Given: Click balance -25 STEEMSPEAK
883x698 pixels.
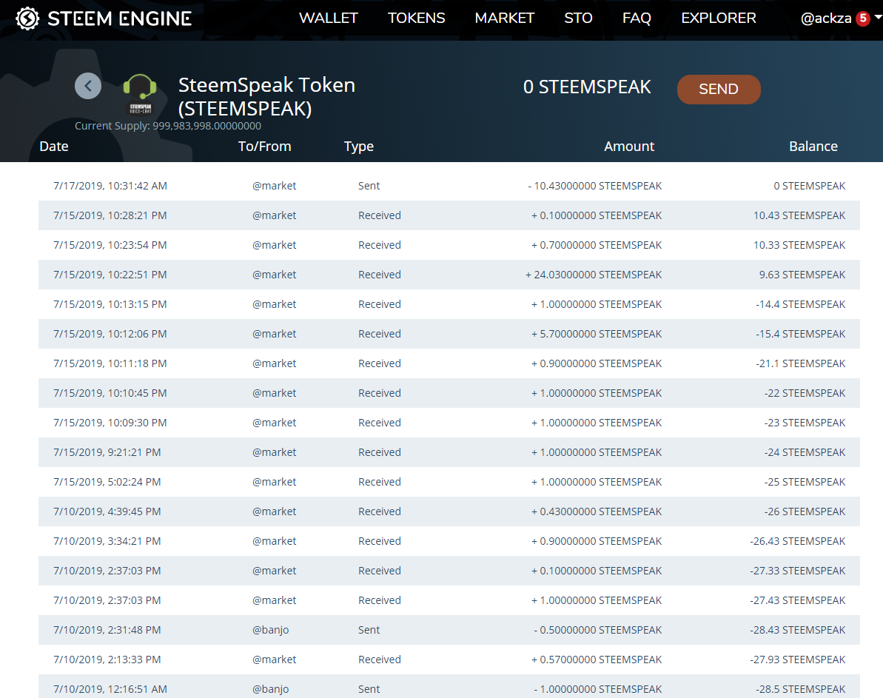Looking at the screenshot, I should [x=805, y=482].
